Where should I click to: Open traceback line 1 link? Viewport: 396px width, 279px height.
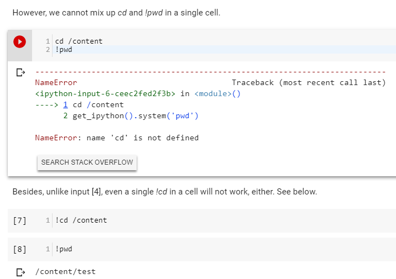[65, 104]
